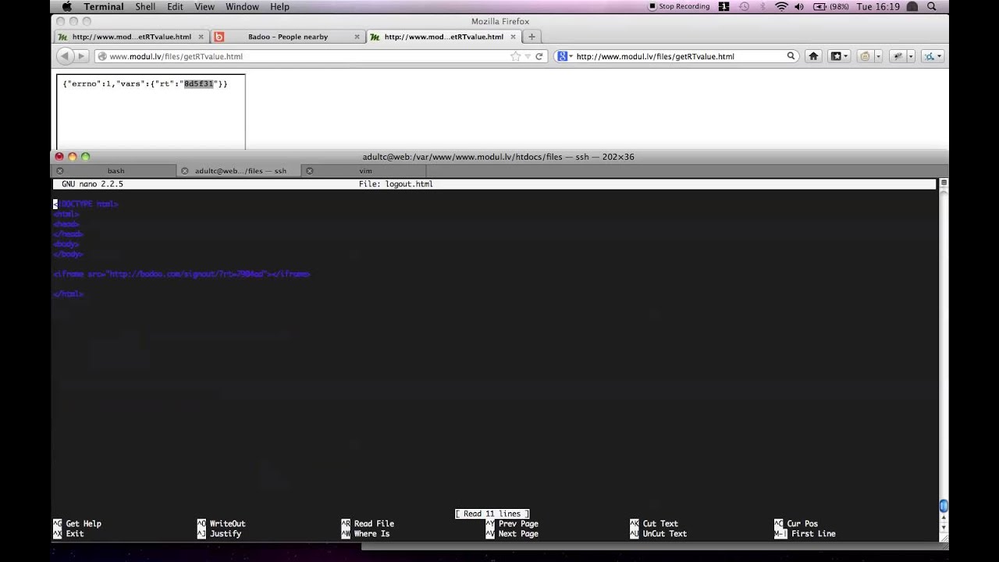
Task: Switch to the vim terminal tab
Action: (x=365, y=171)
